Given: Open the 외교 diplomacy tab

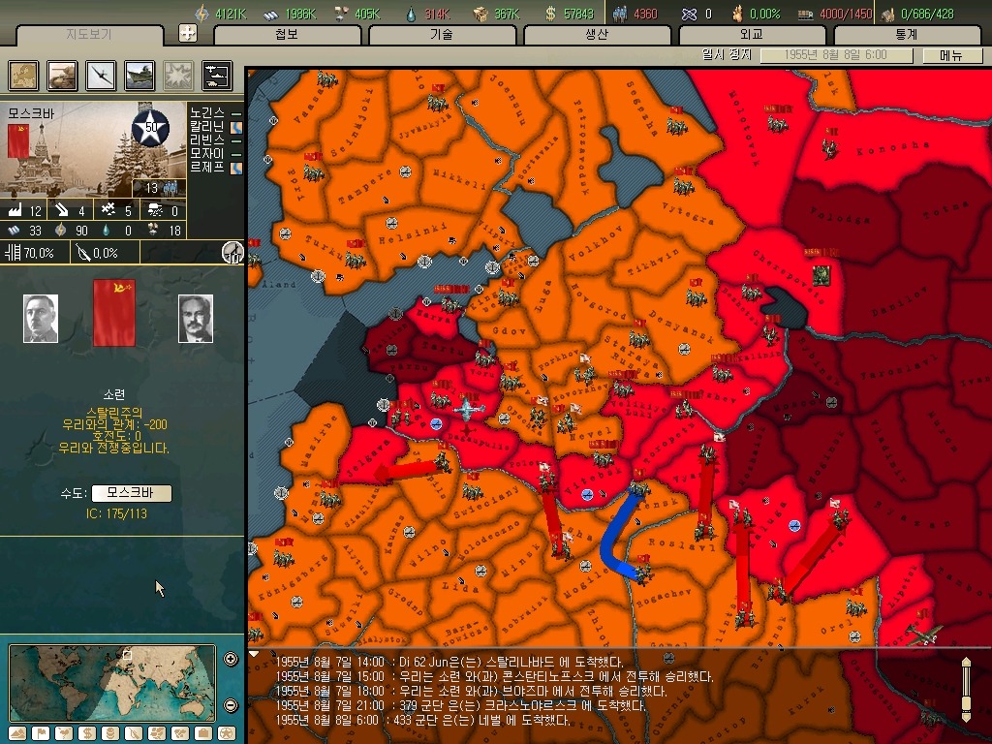Looking at the screenshot, I should pyautogui.click(x=752, y=34).
